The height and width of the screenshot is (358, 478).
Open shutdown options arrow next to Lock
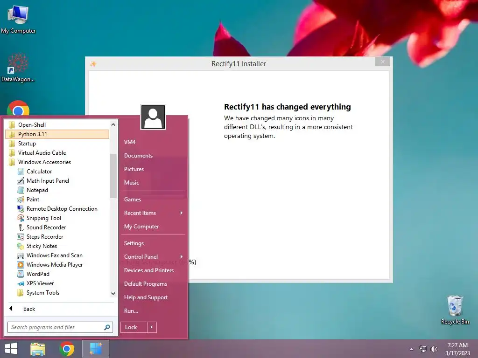click(152, 327)
